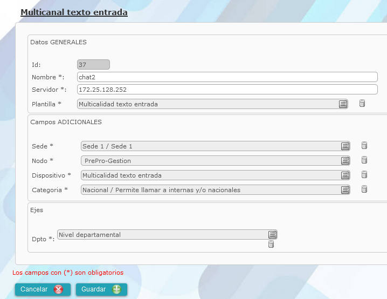The height and width of the screenshot is (299, 387).
Task: Click the disabled Id field showing 37
Action: 93,65
